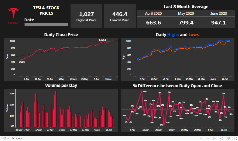Viewport: 238px width, 141px height.
Task: Click the 17 Apr label on Volume chart
Action: pyautogui.click(x=39, y=130)
